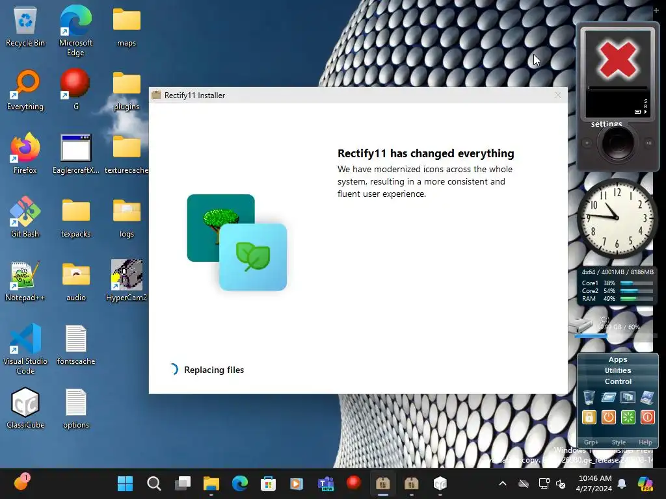Click Help in the launcher gadget
The height and width of the screenshot is (499, 666).
[x=645, y=442]
